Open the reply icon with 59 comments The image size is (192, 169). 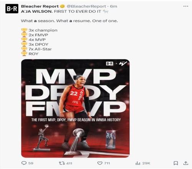[24, 163]
